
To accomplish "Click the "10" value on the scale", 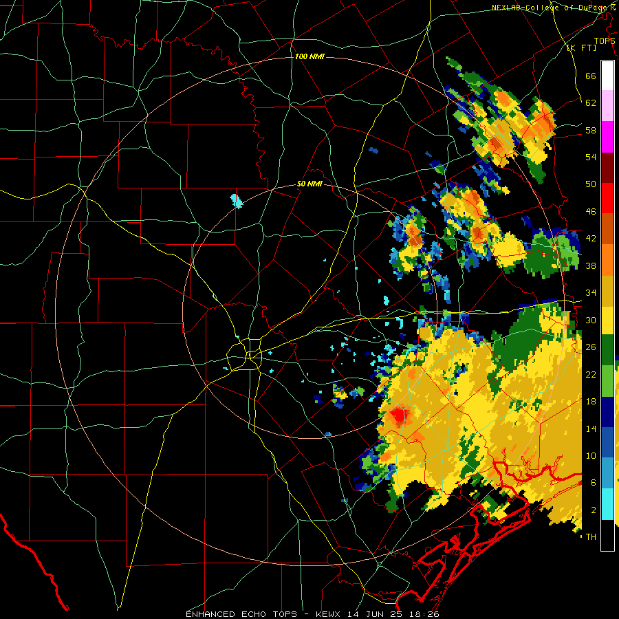I will tap(591, 456).
